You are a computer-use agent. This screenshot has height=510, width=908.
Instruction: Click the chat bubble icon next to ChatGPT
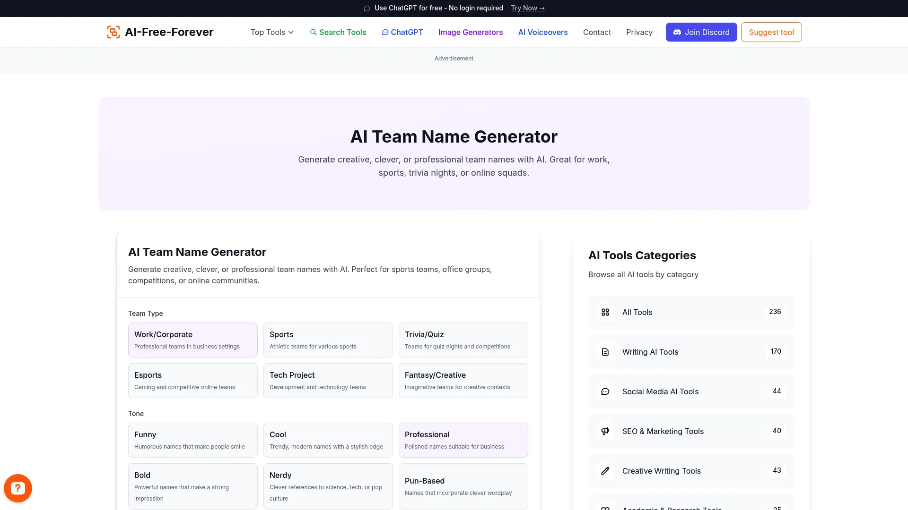(x=385, y=32)
